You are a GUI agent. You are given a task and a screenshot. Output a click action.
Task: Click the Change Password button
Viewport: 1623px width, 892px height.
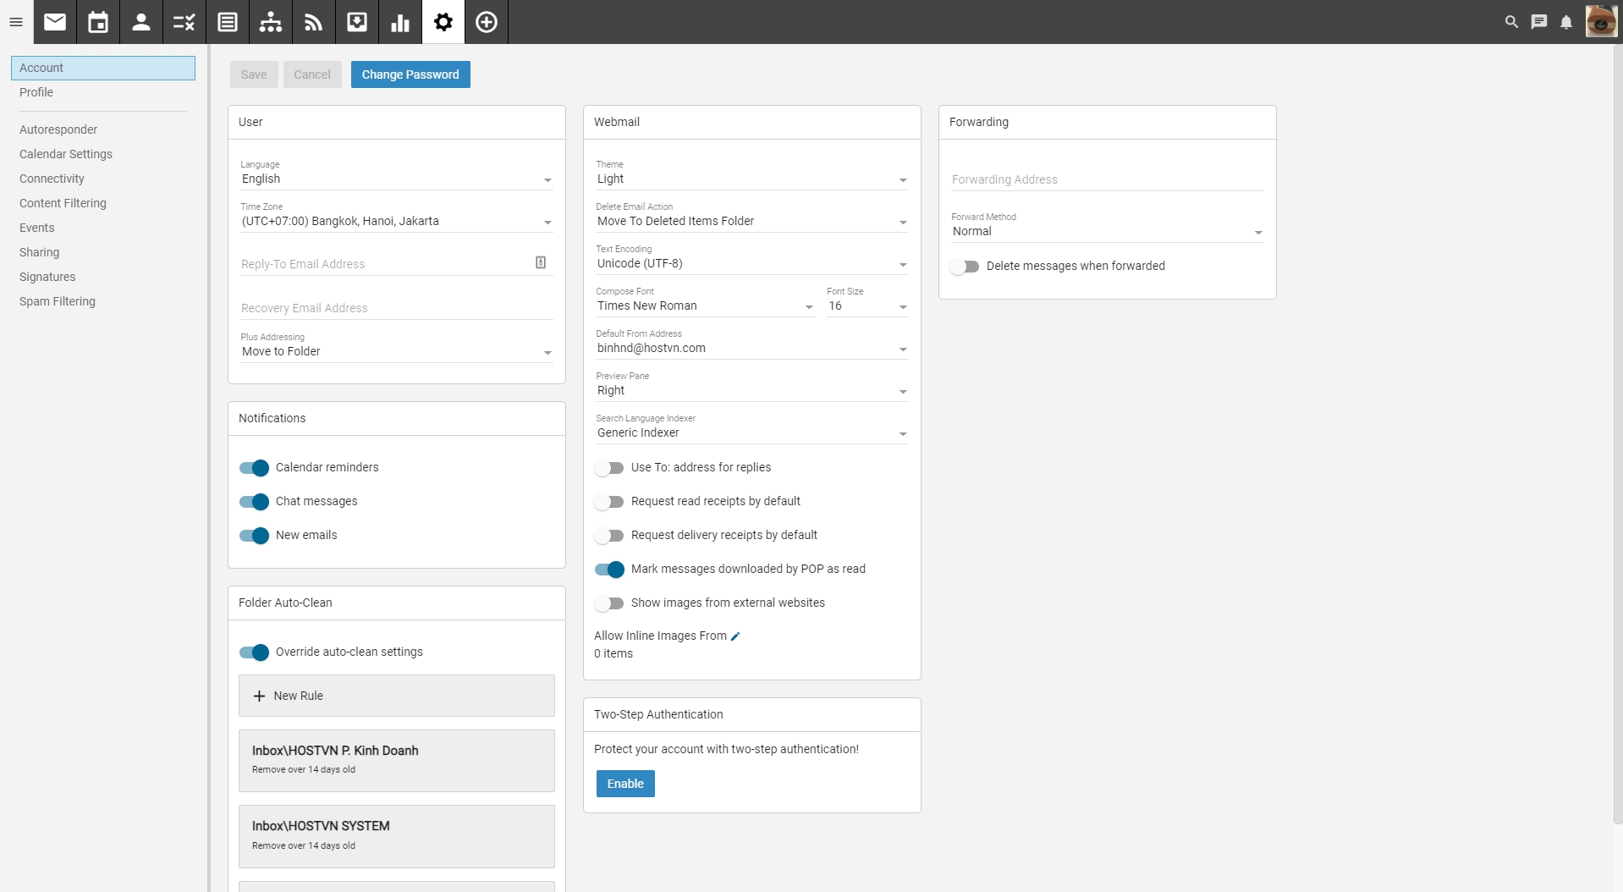tap(410, 74)
